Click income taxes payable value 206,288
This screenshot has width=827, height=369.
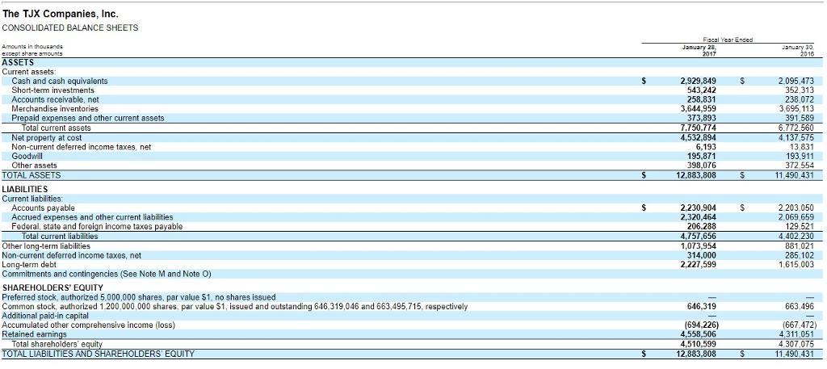(x=703, y=227)
